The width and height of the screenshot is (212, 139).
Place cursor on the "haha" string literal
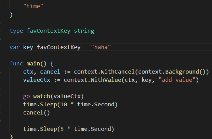tap(101, 47)
